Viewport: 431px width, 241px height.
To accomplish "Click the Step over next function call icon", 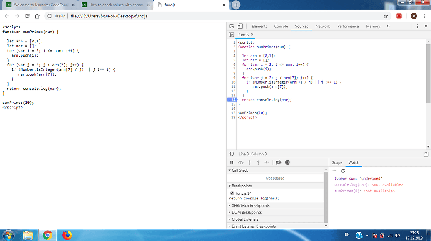I will click(241, 162).
